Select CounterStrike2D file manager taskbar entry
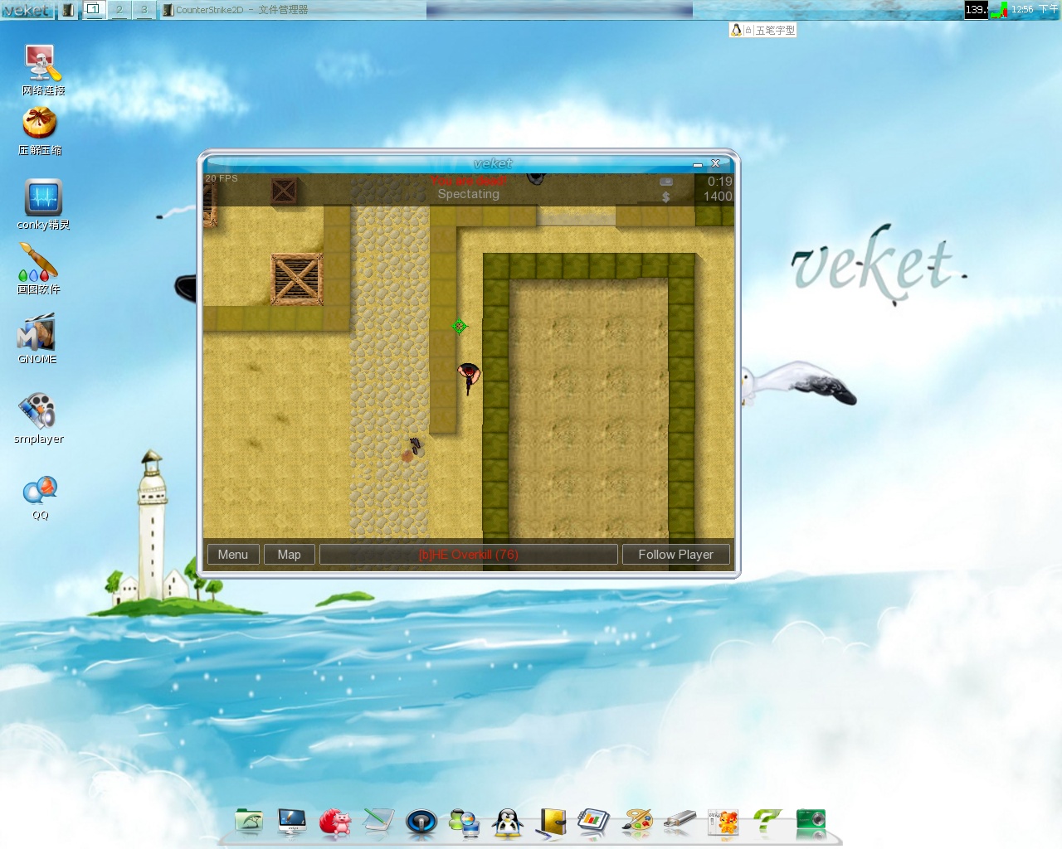1062x849 pixels. coord(236,10)
